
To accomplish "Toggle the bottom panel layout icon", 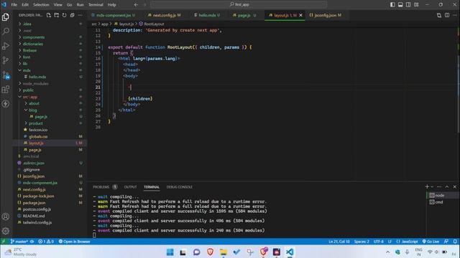I will pos(400,5).
